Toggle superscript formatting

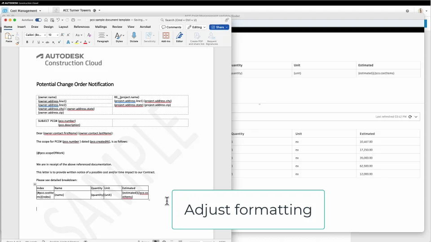click(x=59, y=42)
